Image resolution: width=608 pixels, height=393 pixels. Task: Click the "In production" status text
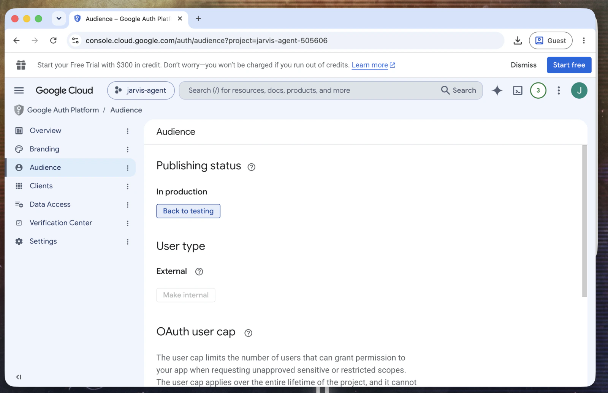click(182, 192)
